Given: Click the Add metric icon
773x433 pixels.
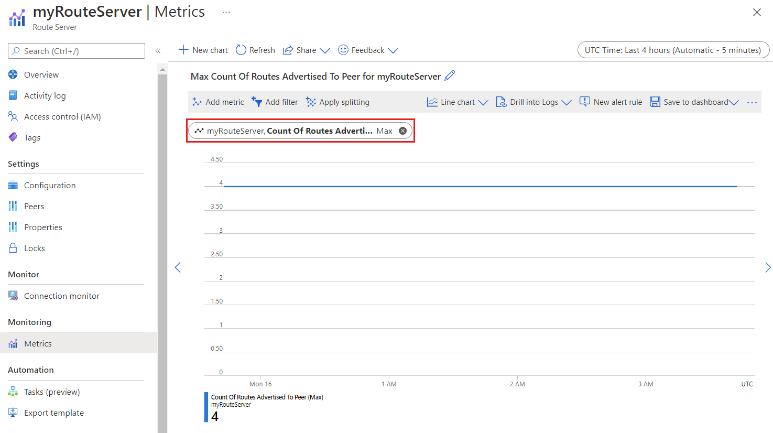Looking at the screenshot, I should click(x=198, y=102).
